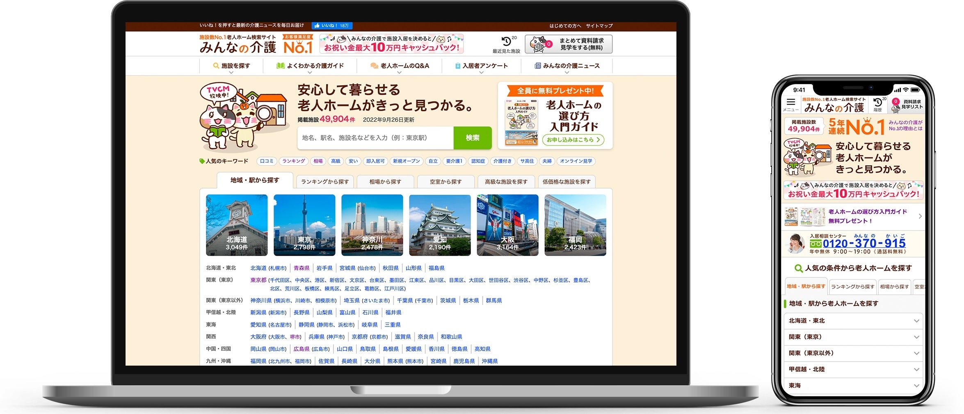The width and height of the screenshot is (964, 414).
Task: Select 地域・駅から探す tab on laptop
Action: point(255,180)
